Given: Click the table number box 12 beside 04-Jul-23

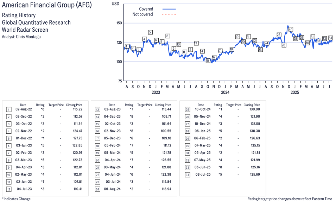Looking at the screenshot, I should click(8, 189).
